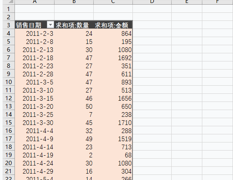Click the amount cell showing 1710
Viewport: 233px width, 180px height.
tap(113, 122)
